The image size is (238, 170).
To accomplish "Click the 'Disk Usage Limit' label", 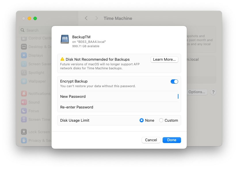I will (75, 121).
